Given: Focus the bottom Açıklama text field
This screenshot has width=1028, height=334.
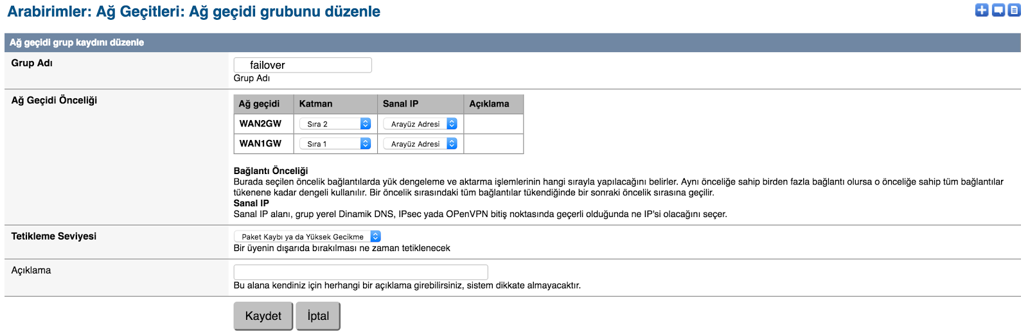Looking at the screenshot, I should [360, 272].
